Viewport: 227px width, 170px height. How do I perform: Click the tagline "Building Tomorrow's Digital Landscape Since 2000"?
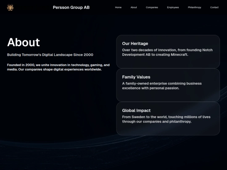click(50, 55)
